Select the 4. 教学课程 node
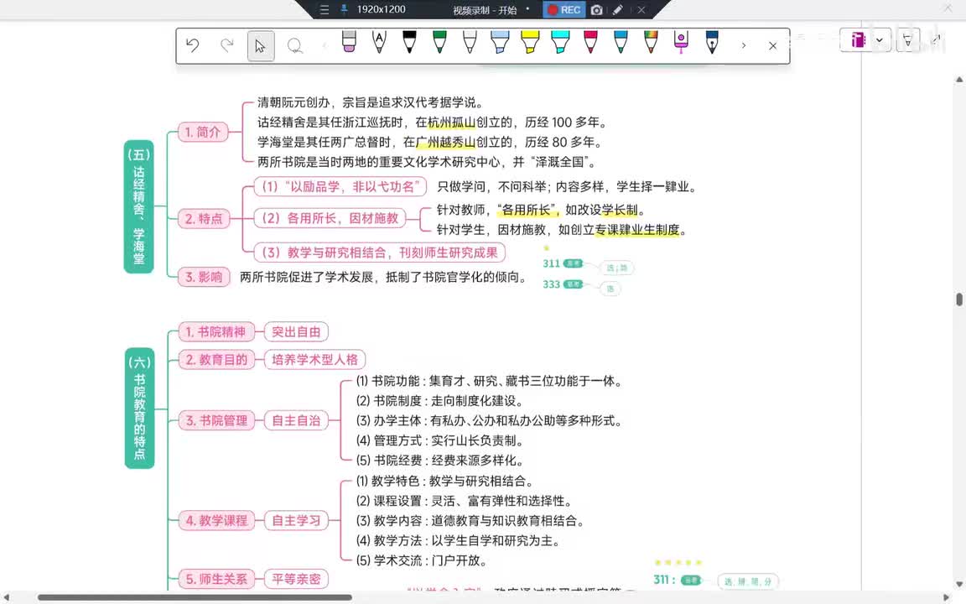 click(x=216, y=521)
